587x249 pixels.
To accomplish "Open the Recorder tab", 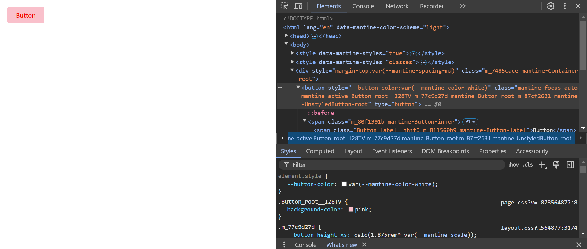I will pyautogui.click(x=432, y=6).
